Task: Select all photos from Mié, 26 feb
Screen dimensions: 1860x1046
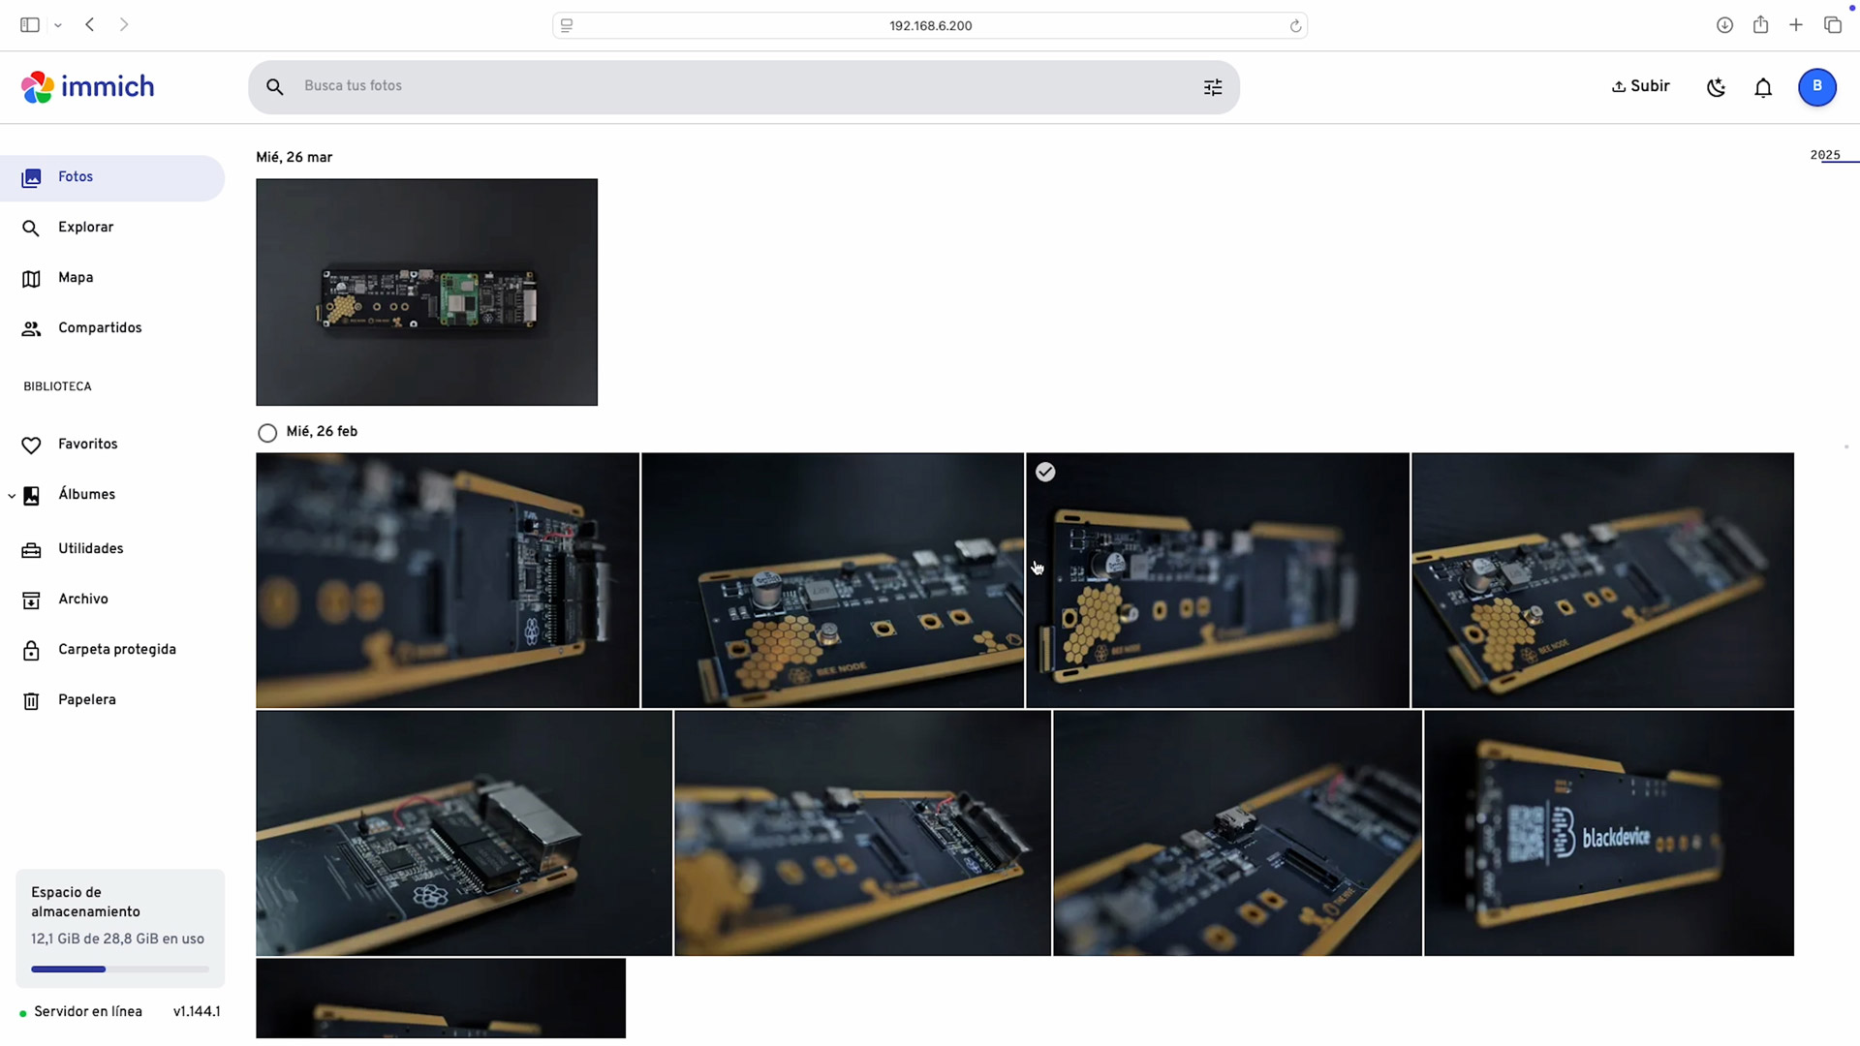Action: pyautogui.click(x=267, y=433)
